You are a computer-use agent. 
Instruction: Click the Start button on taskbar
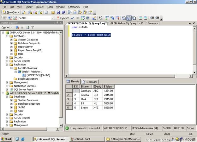tap(6, 139)
